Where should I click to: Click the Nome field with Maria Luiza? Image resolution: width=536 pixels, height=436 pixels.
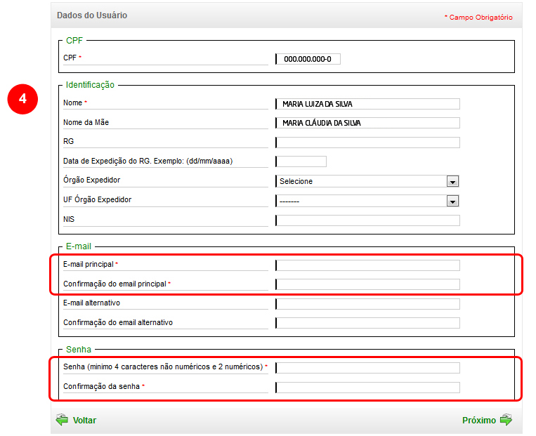click(x=368, y=104)
